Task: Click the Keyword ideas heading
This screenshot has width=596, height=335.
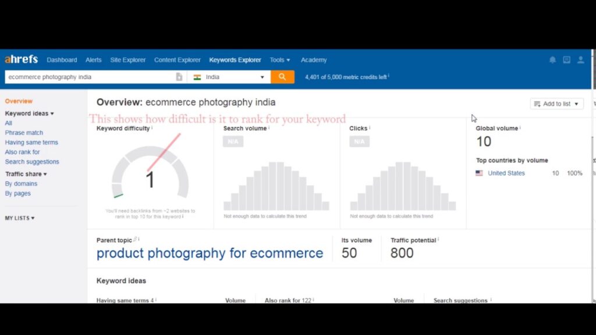Action: (121, 281)
